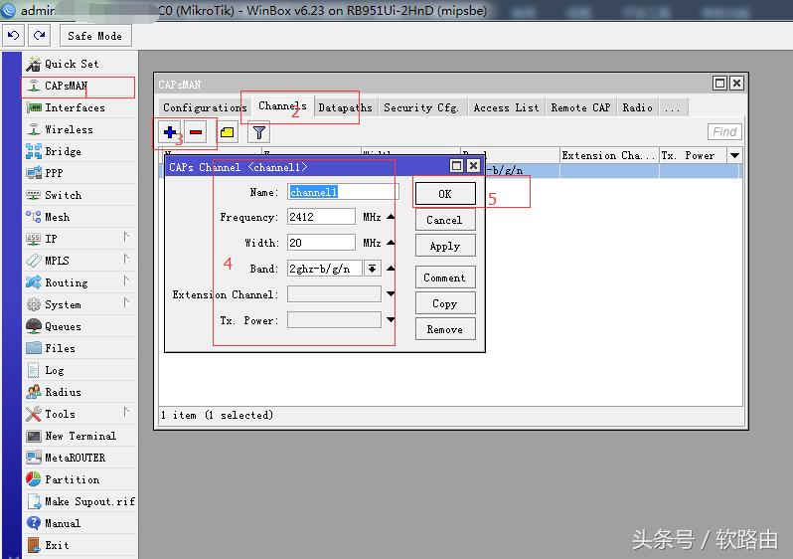
Task: Expand the Tx. Power field arrow
Action: [391, 320]
